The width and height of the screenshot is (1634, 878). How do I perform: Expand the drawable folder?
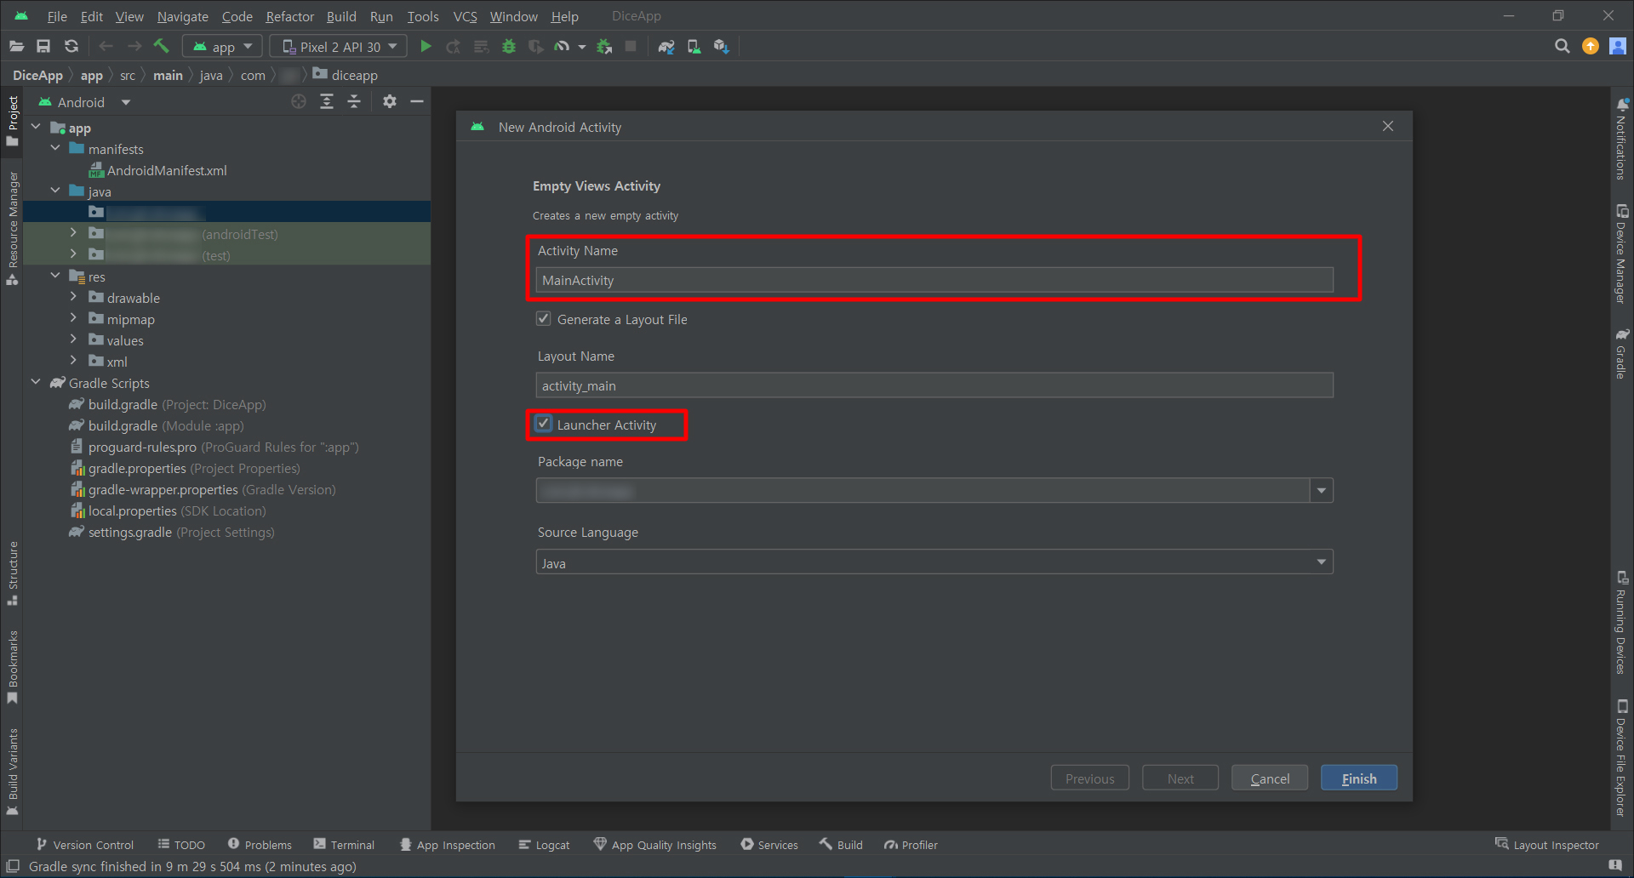(x=73, y=297)
